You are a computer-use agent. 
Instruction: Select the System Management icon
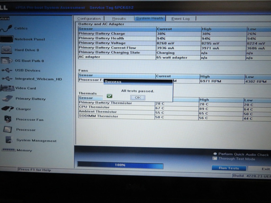(x=9, y=140)
